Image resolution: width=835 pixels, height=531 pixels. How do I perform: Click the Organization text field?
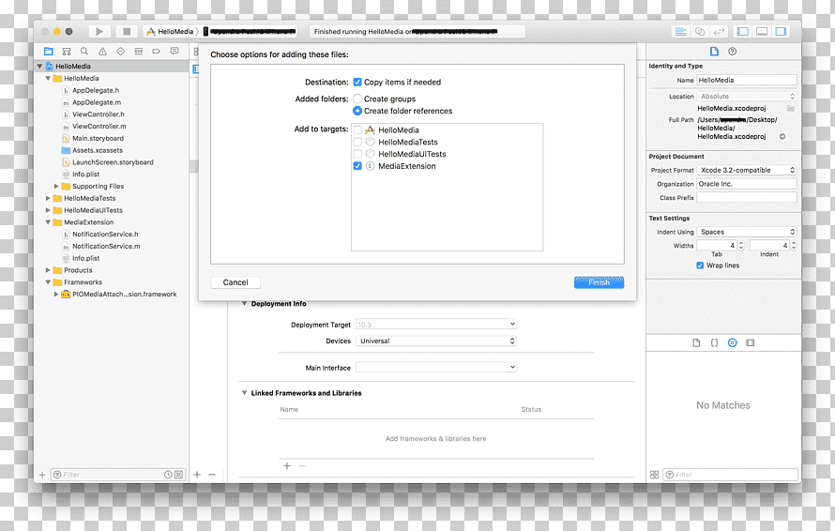tap(747, 184)
